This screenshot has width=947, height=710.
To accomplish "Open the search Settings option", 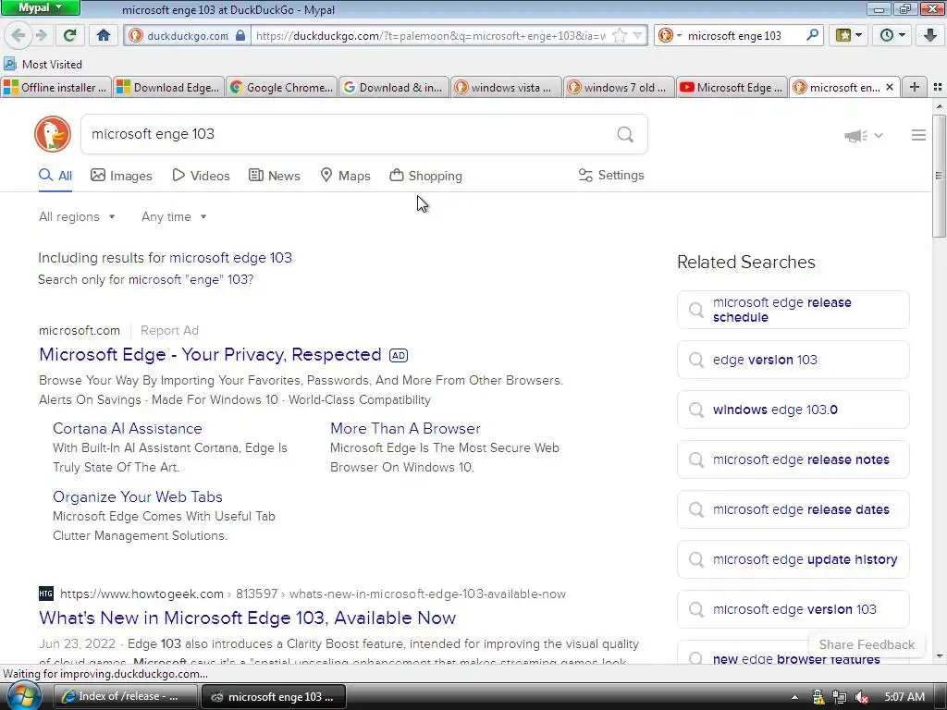I will 611,175.
